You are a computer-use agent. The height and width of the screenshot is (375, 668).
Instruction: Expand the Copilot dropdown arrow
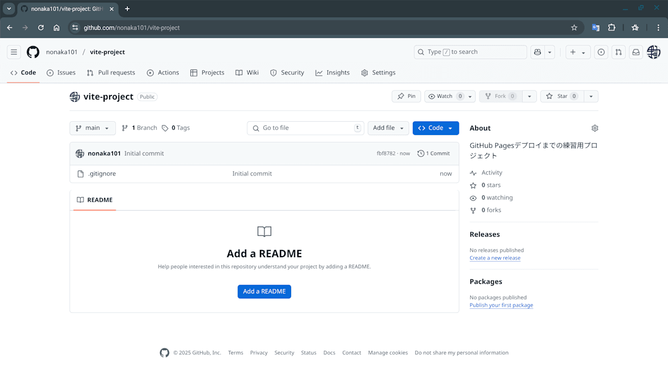coord(550,52)
